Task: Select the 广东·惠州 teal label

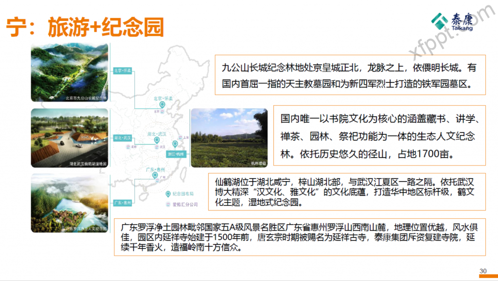Action: point(122,202)
